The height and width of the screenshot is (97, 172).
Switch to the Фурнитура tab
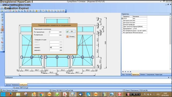tap(159, 74)
